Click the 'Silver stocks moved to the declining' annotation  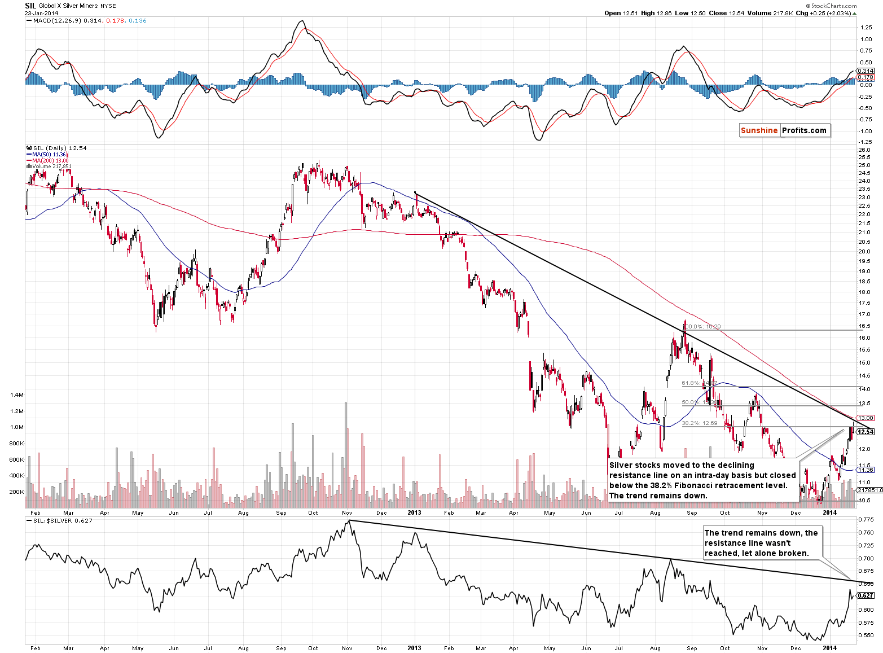click(703, 480)
